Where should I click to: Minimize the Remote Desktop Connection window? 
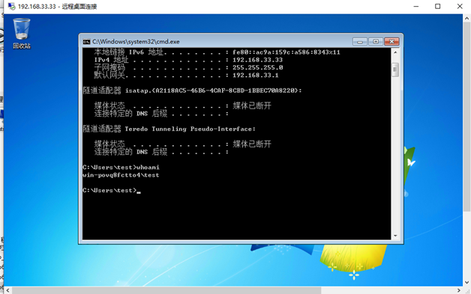click(x=416, y=6)
